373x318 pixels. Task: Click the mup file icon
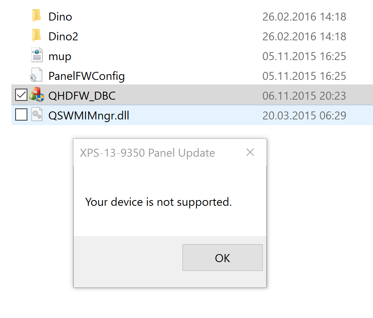coord(37,56)
